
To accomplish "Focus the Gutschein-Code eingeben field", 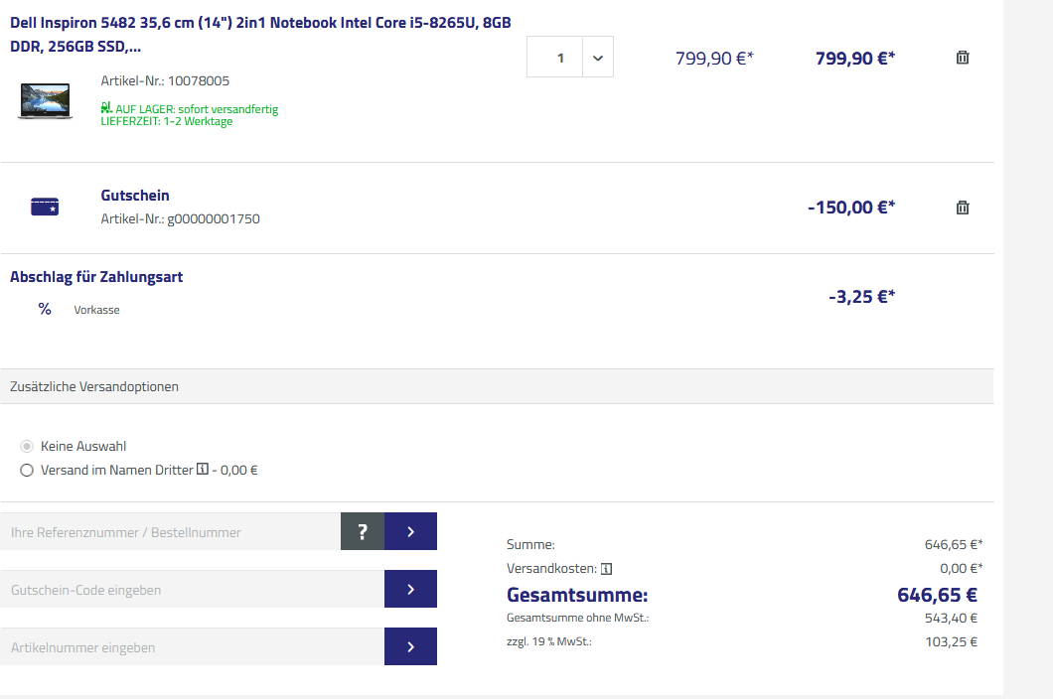I will 192,590.
